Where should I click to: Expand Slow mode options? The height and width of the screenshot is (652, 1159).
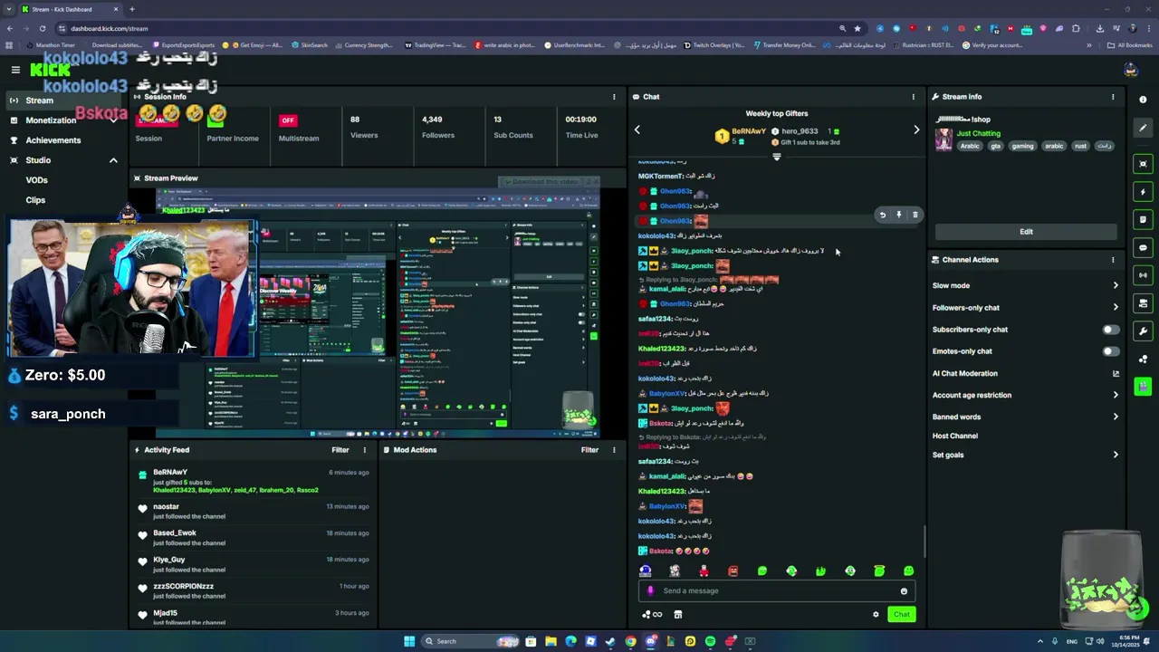click(1116, 285)
